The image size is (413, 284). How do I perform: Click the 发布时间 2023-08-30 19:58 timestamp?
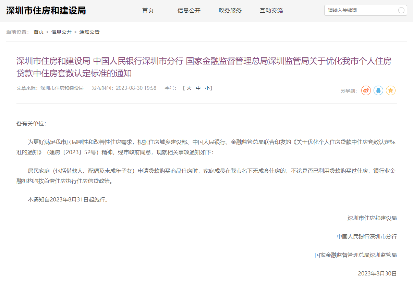(x=124, y=88)
